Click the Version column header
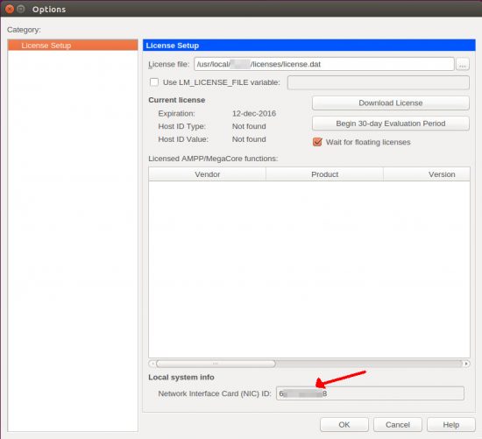Viewport: 482px width, 439px height. pos(427,174)
